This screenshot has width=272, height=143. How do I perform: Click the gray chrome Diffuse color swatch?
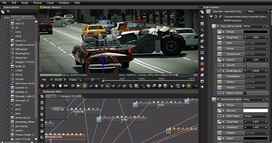coord(256,105)
